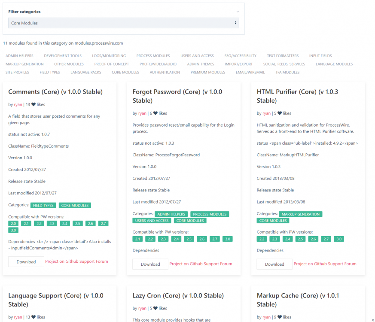Open the Comments module Project on Github link
Viewport: 375px width, 322px height.
coord(64,261)
